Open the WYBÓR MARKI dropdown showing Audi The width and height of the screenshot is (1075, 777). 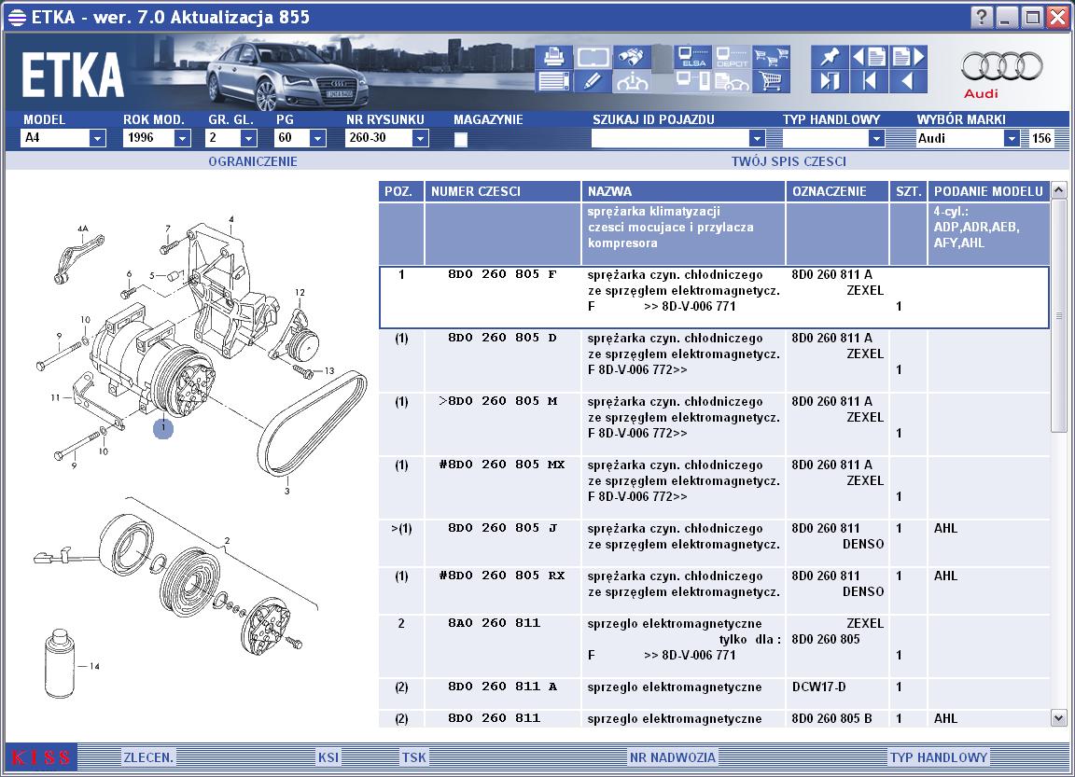tap(1012, 138)
